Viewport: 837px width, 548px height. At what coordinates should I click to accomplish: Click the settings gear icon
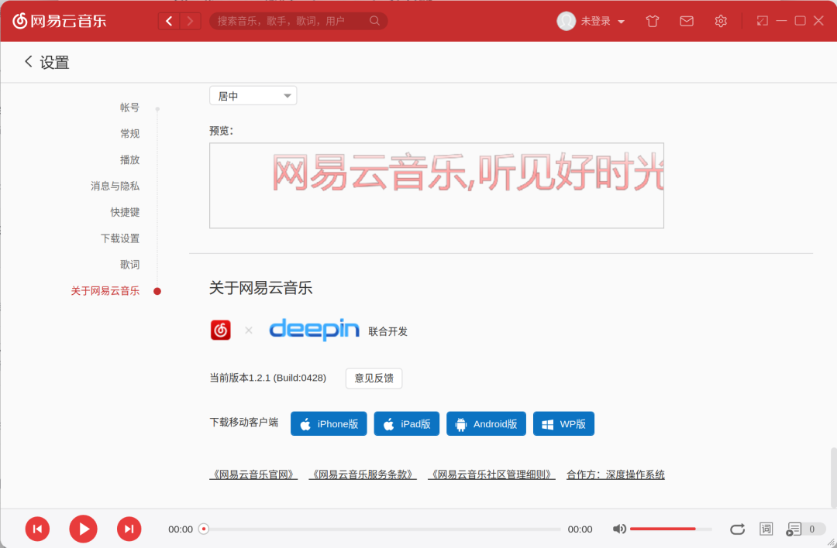click(720, 21)
